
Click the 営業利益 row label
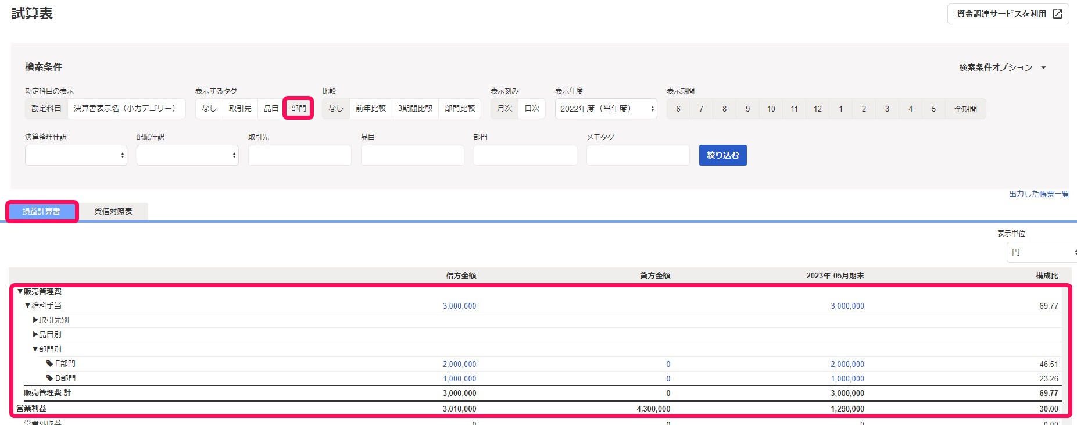pyautogui.click(x=31, y=408)
